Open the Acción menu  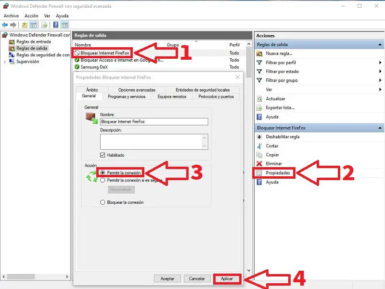click(x=31, y=16)
